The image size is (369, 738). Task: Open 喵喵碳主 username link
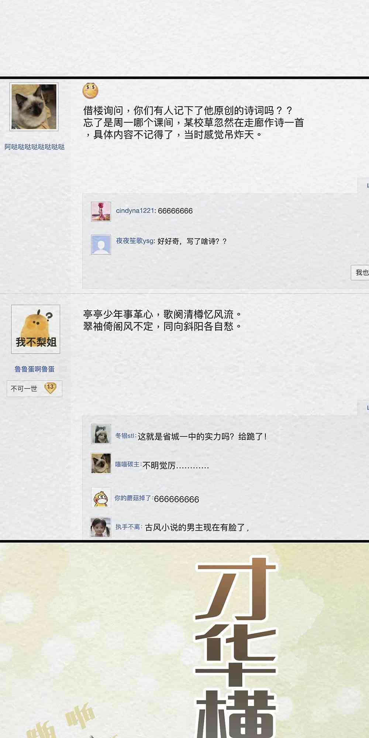pyautogui.click(x=127, y=464)
